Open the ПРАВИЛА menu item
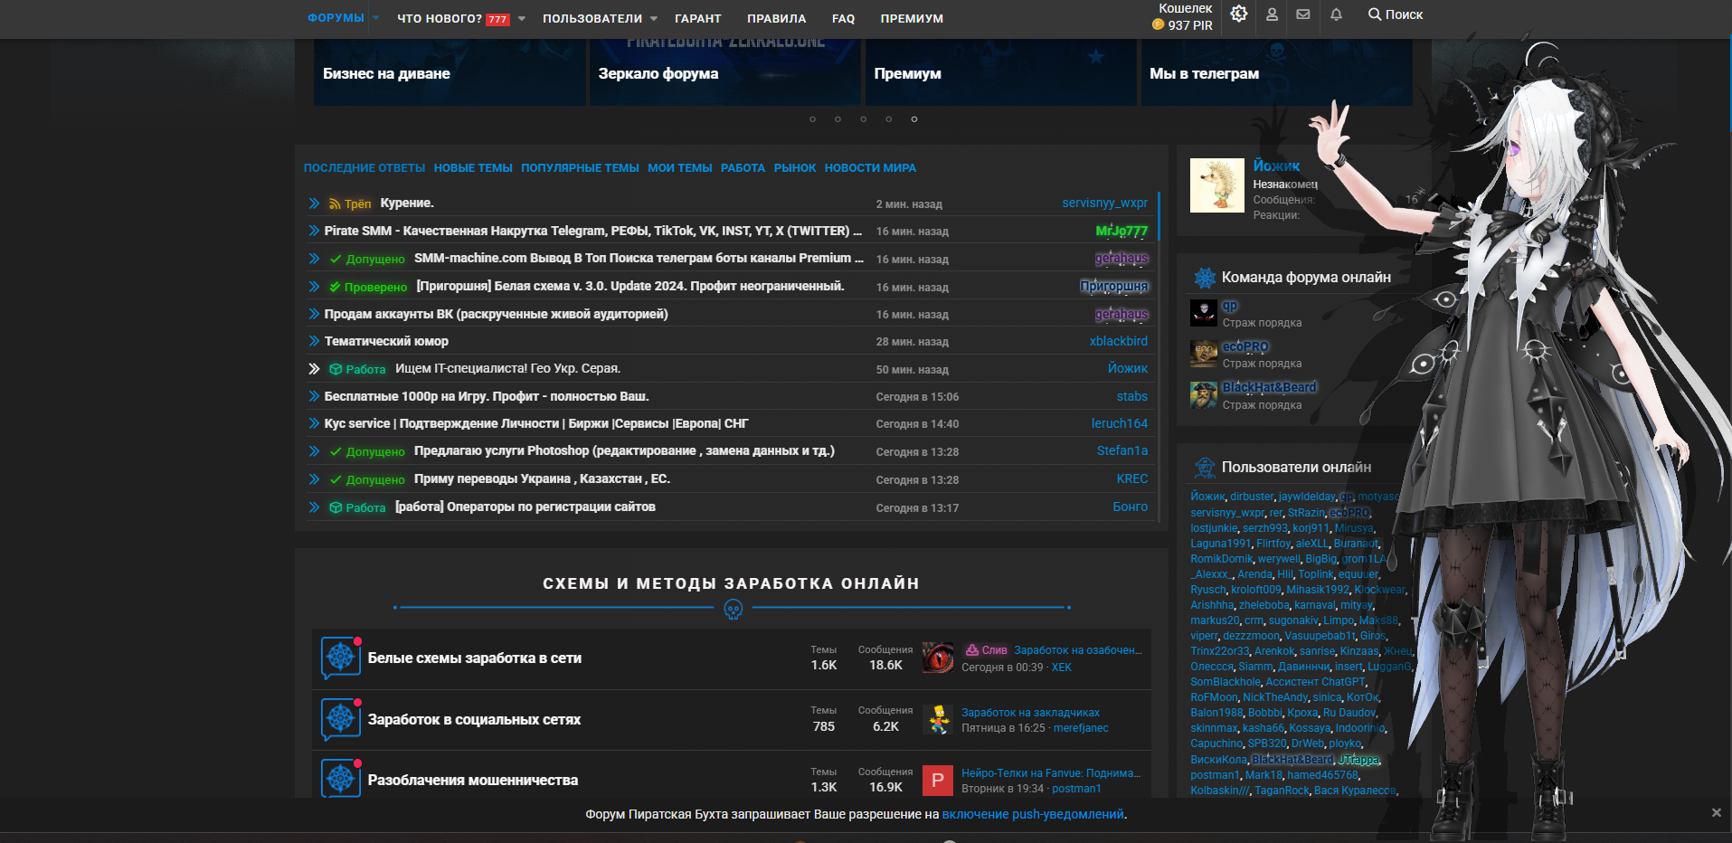1732x843 pixels. coord(777,19)
